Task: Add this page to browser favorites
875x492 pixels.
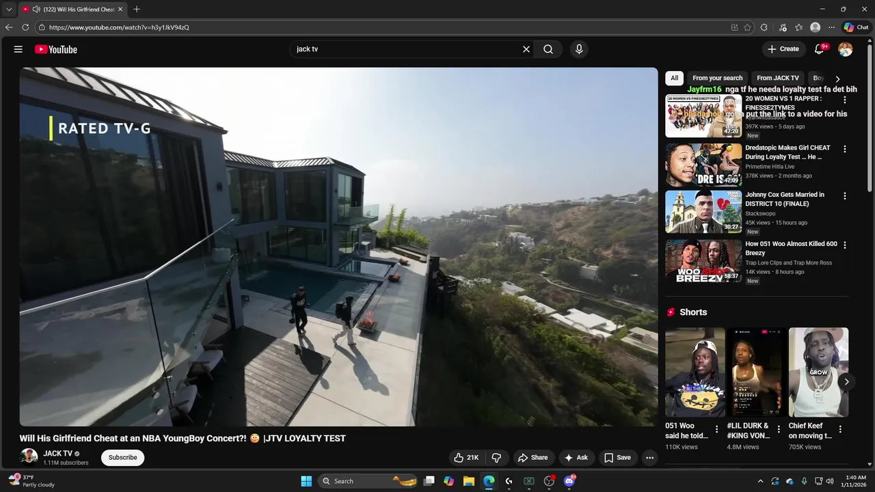Action: click(747, 27)
